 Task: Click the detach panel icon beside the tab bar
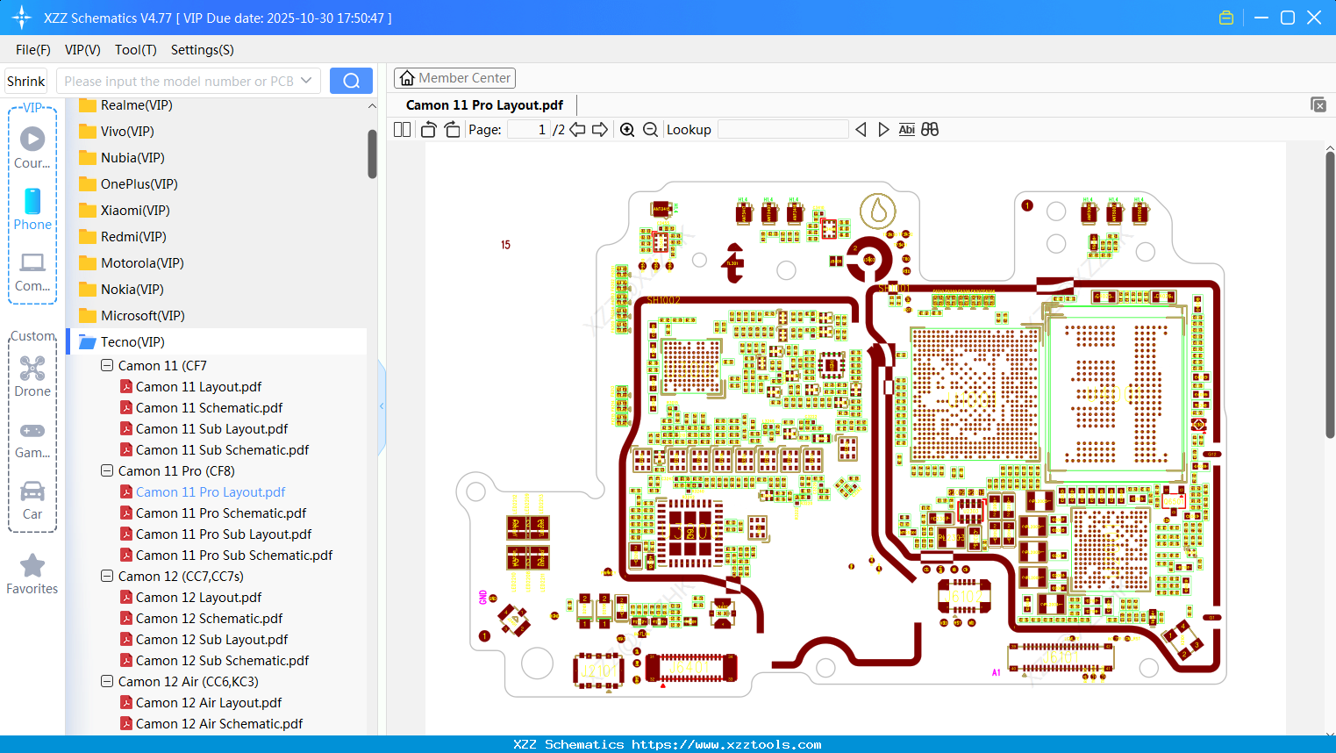click(1318, 104)
